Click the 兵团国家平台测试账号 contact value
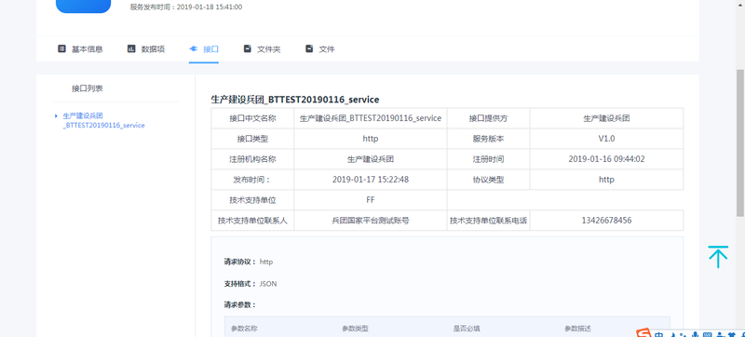The height and width of the screenshot is (337, 745). coord(371,221)
